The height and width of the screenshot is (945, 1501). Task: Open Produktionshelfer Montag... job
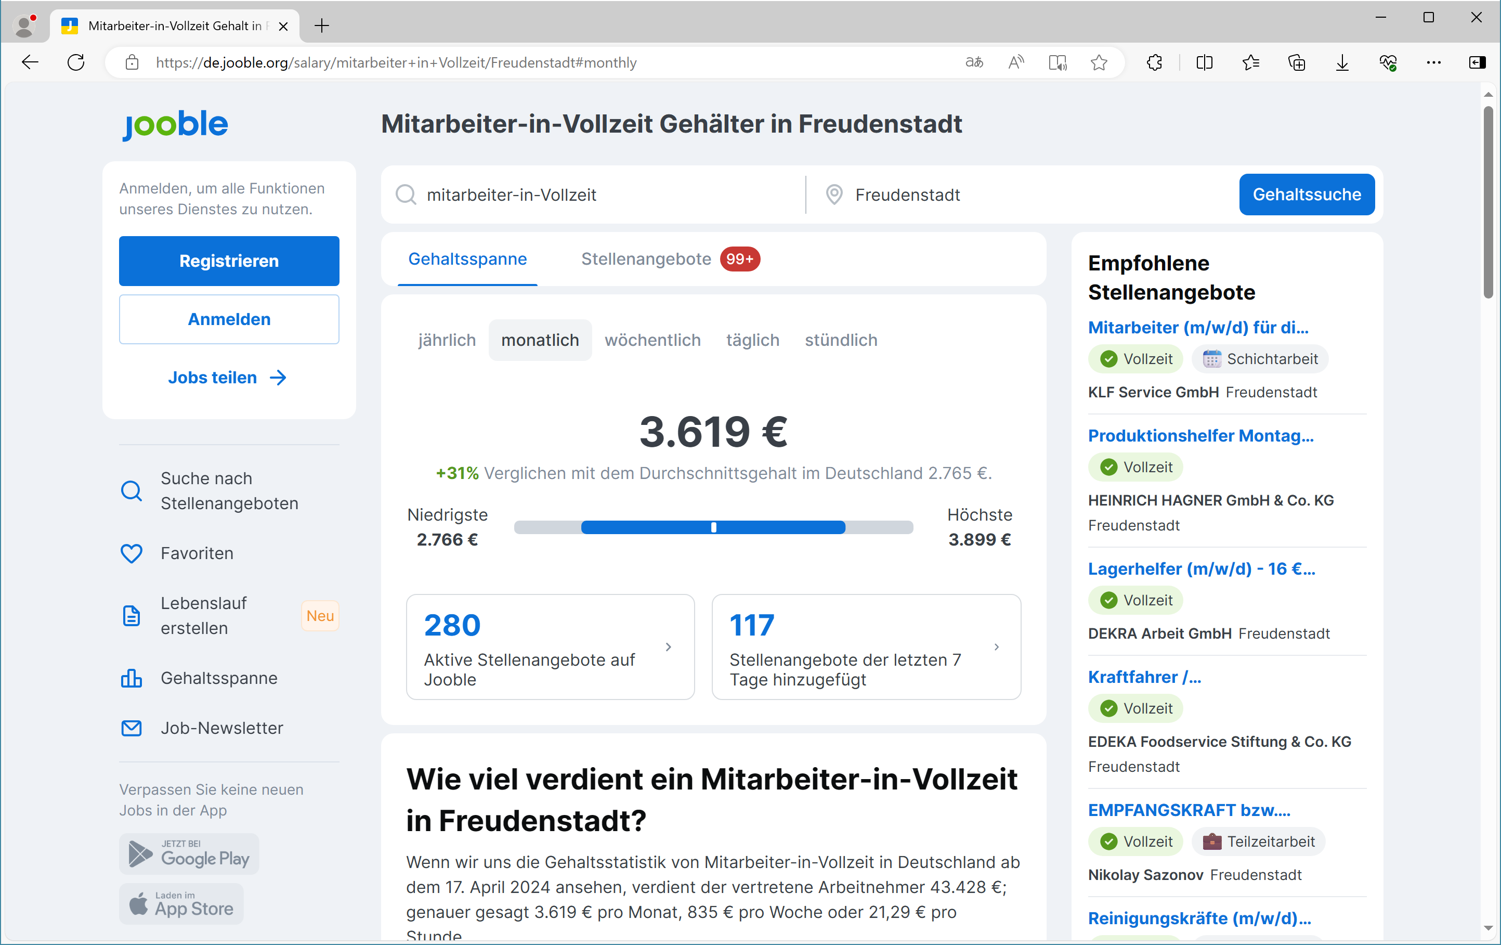coord(1200,435)
